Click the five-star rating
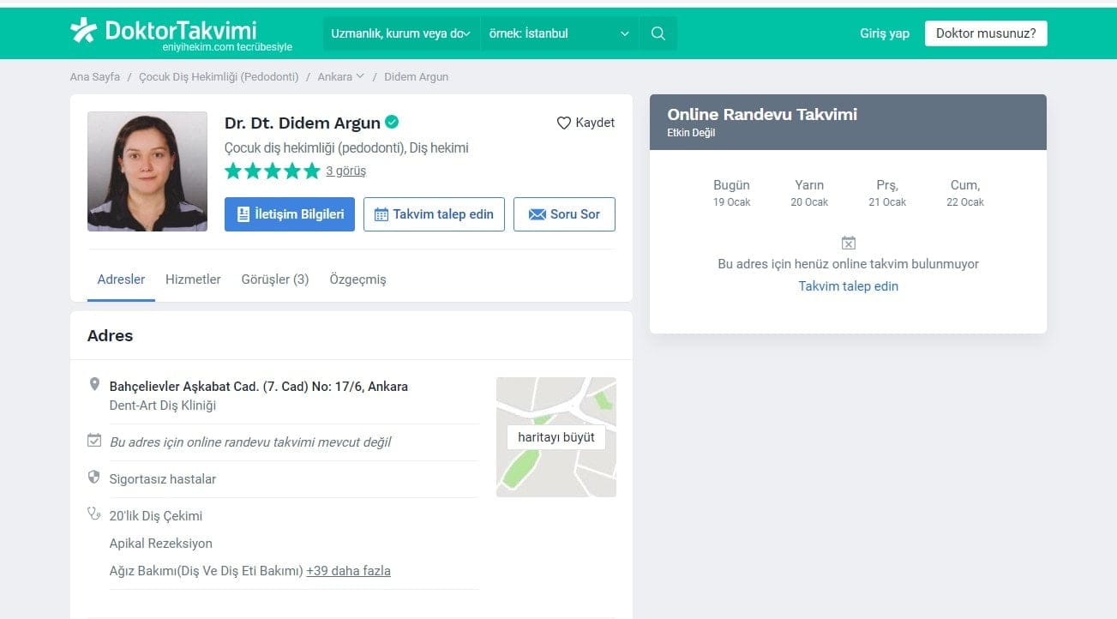 click(273, 171)
